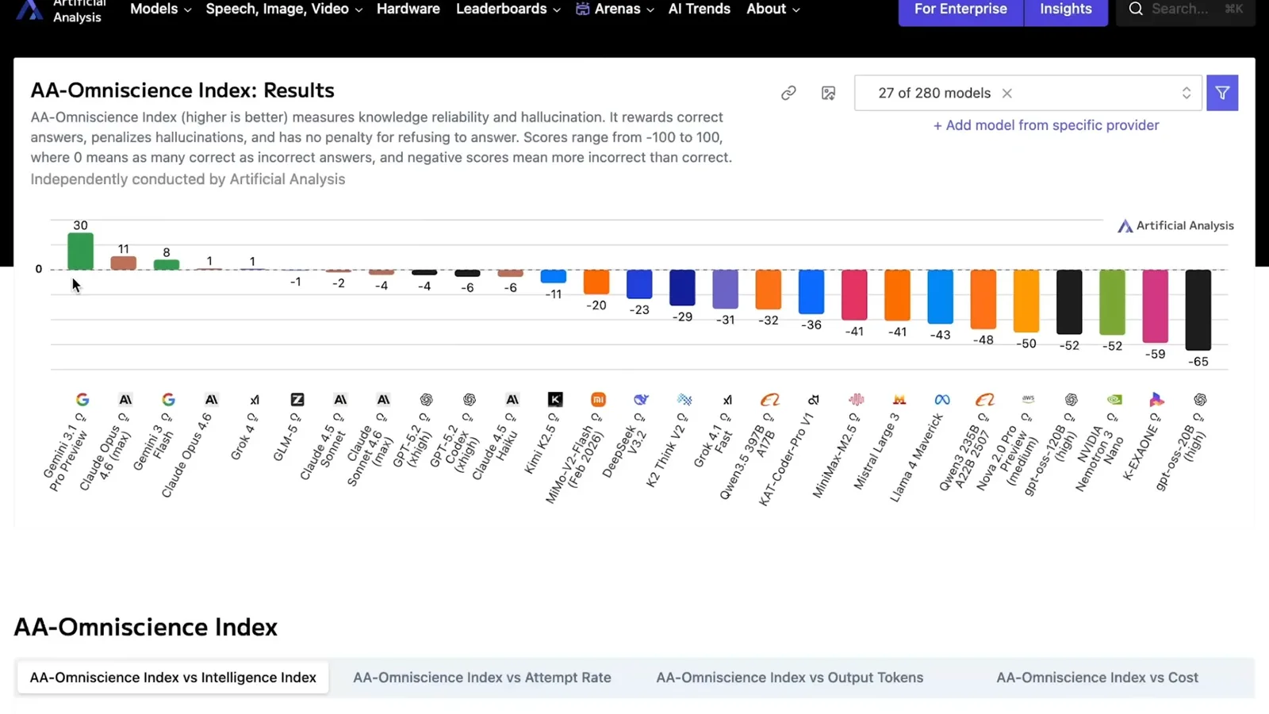
Task: Click the Xiaomi logo above MiMo-V2-Flash
Action: (598, 400)
